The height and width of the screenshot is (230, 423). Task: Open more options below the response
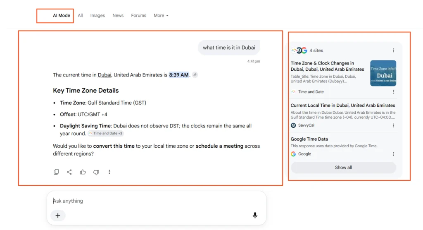click(109, 172)
